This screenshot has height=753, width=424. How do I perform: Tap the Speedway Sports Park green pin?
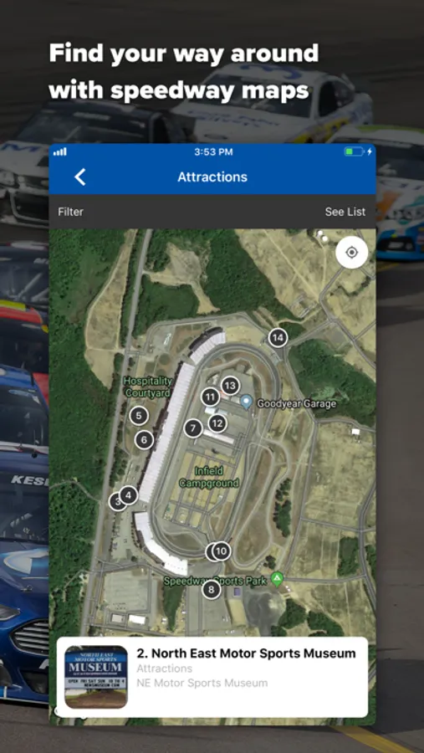coord(277,579)
